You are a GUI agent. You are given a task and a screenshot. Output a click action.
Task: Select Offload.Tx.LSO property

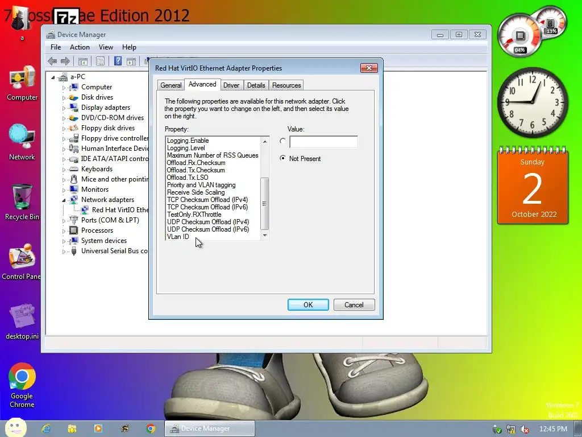pyautogui.click(x=188, y=178)
